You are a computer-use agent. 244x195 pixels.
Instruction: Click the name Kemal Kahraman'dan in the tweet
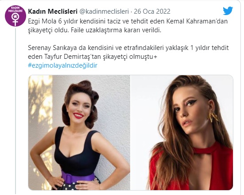coord(197,21)
